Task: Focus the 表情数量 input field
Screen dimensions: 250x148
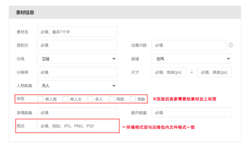Action: (x=77, y=113)
